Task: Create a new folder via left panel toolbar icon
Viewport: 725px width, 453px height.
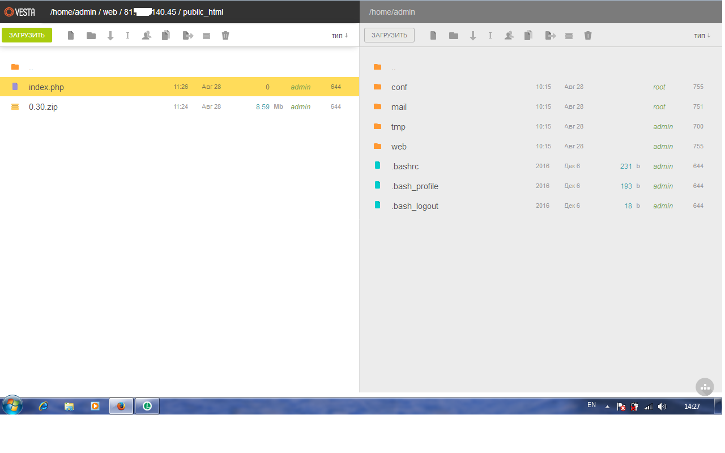Action: coord(91,36)
